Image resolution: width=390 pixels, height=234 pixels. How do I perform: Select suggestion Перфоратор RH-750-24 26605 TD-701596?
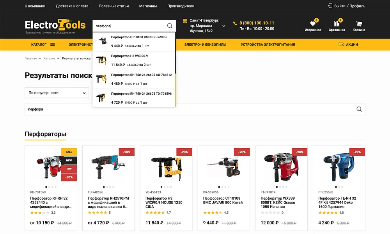[x=134, y=98]
